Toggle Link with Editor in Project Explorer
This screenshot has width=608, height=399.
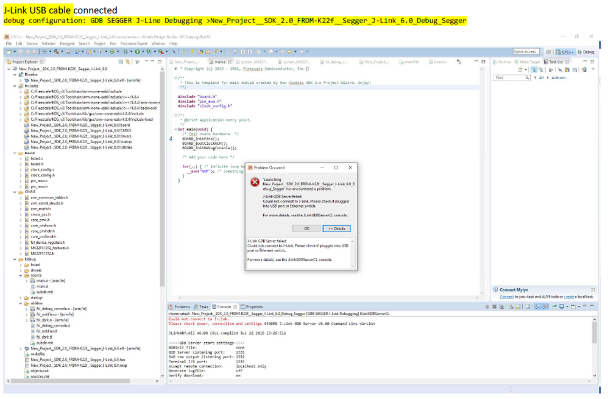tap(127, 62)
